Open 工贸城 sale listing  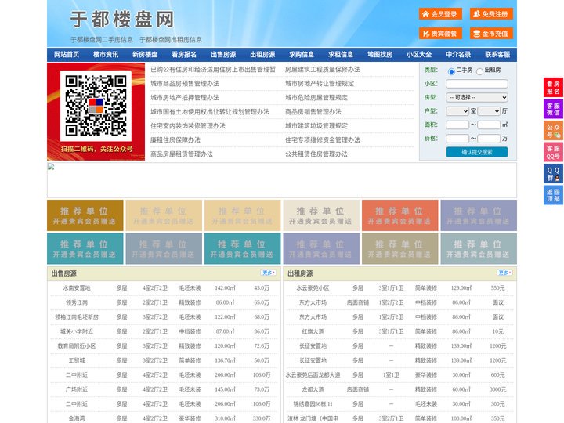77,360
